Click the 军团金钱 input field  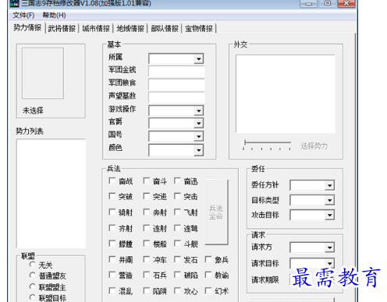(176, 72)
